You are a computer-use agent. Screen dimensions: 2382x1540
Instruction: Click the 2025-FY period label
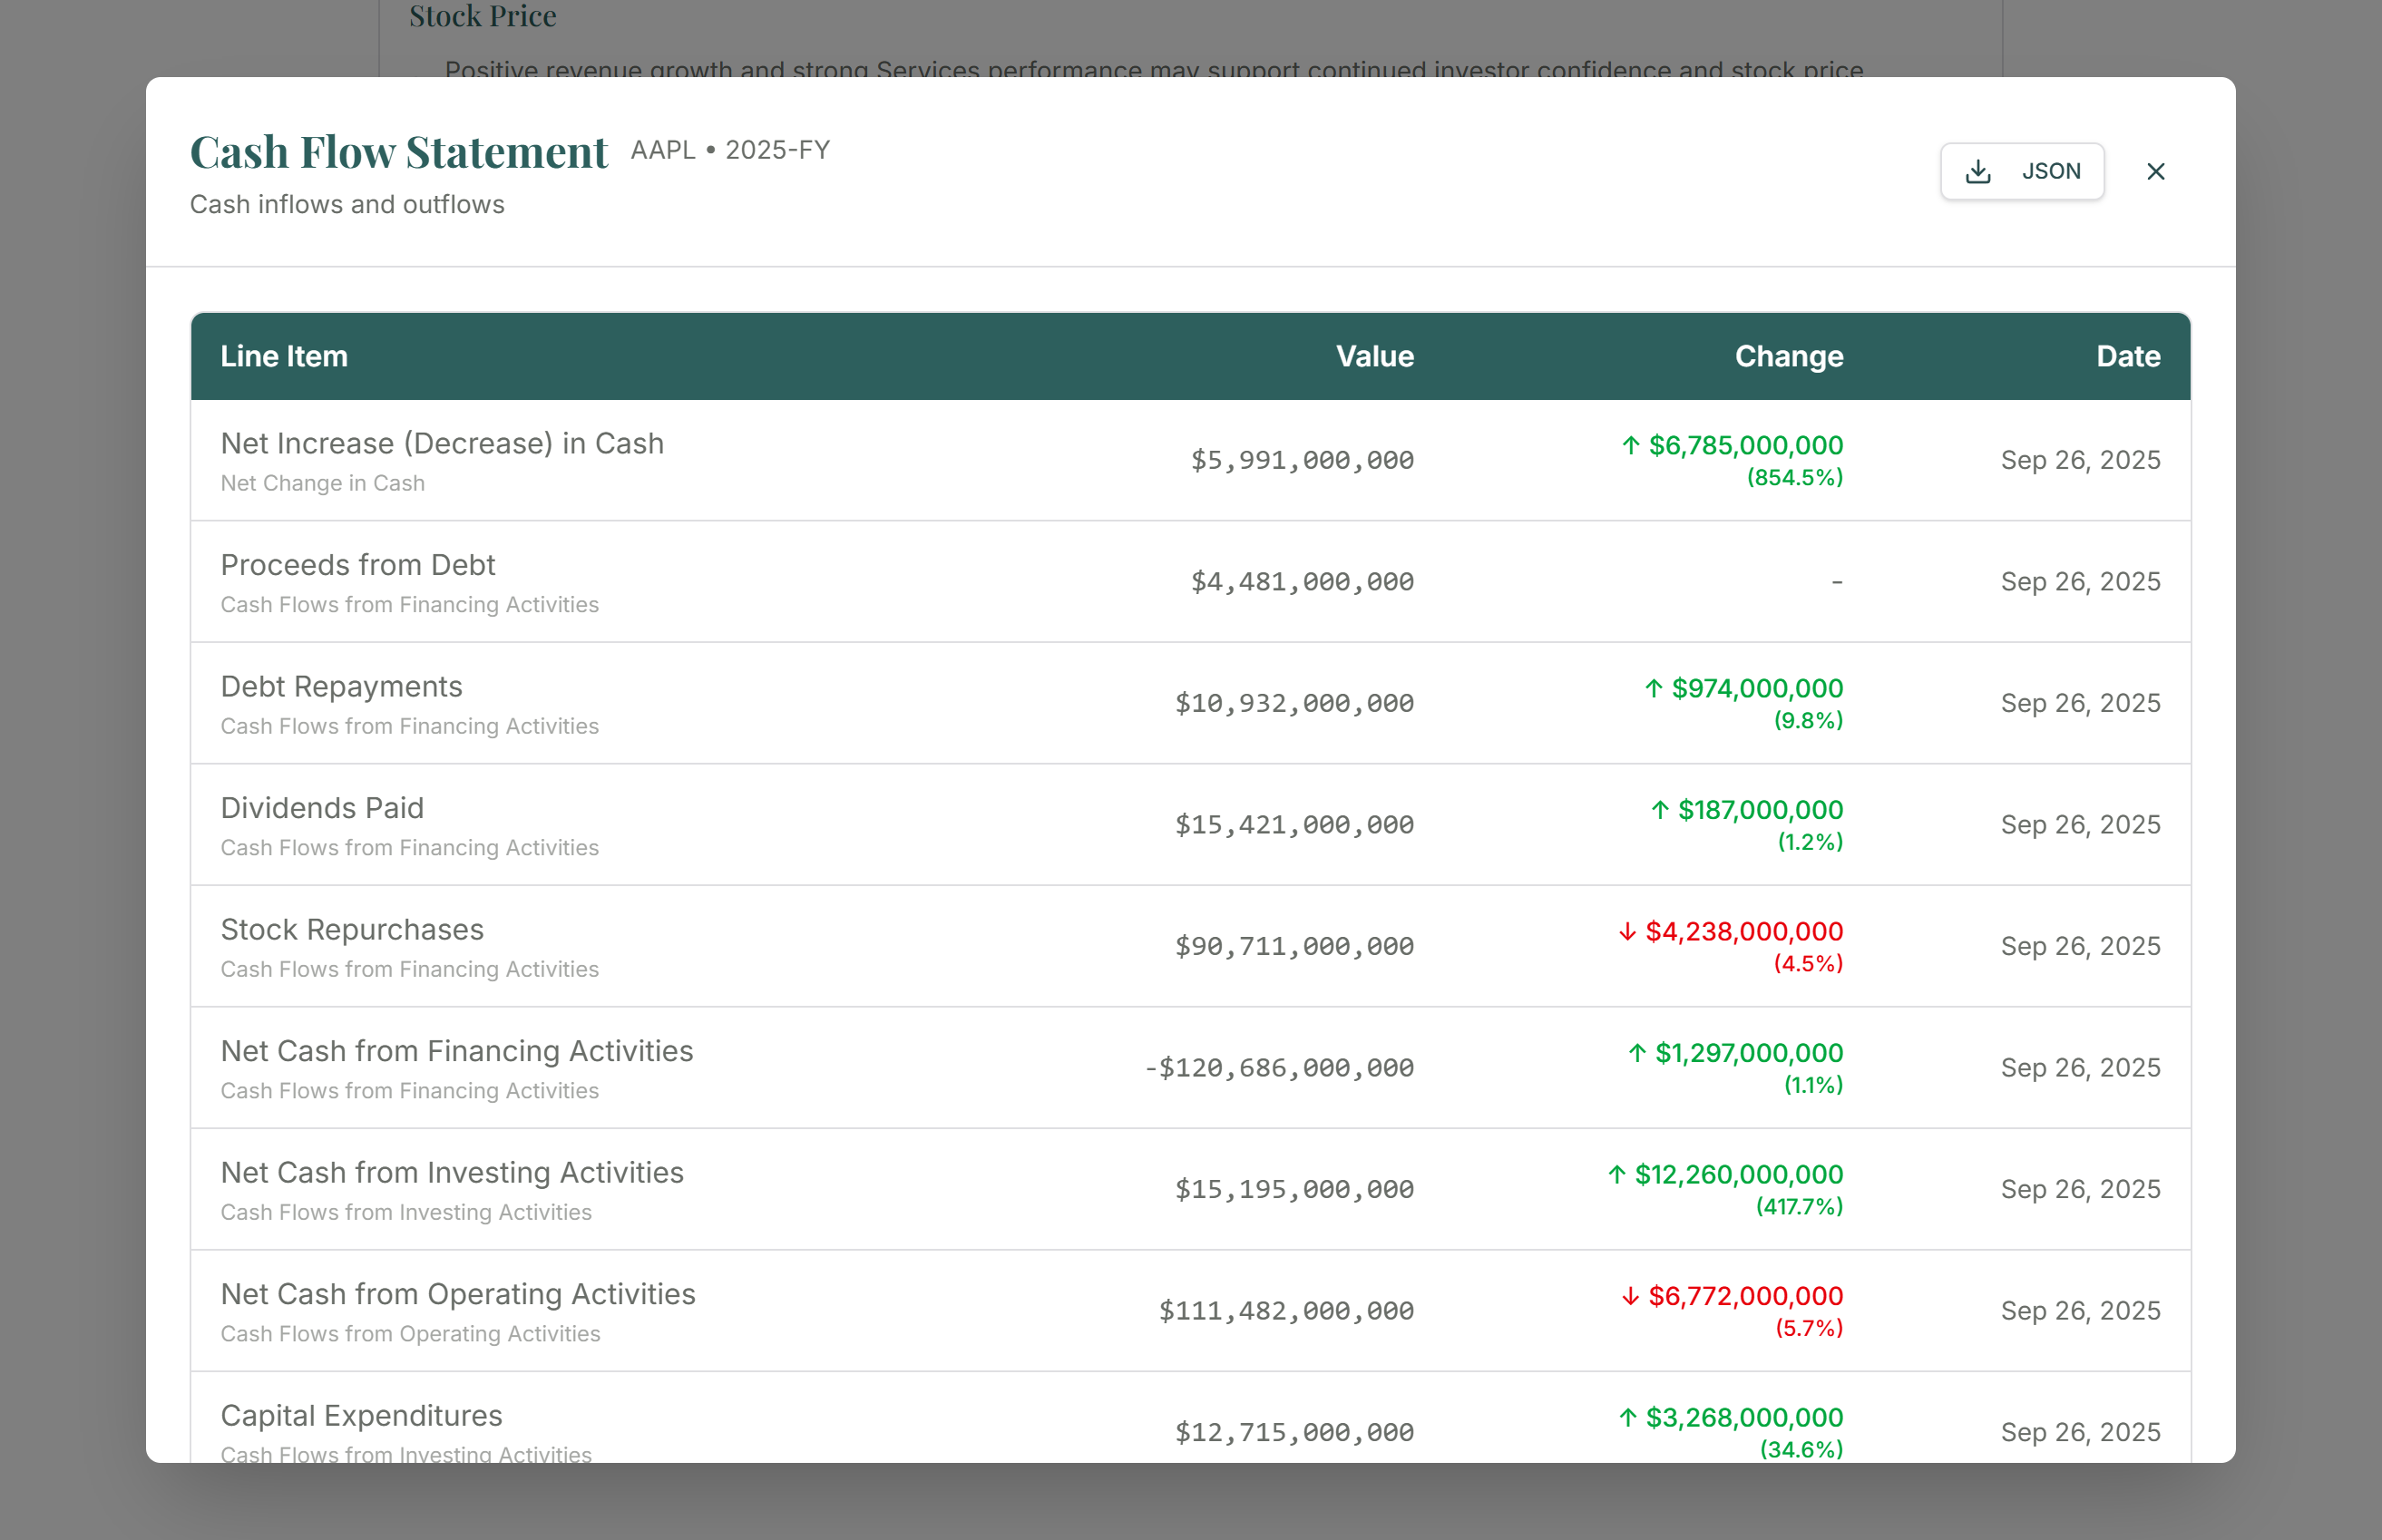(777, 150)
